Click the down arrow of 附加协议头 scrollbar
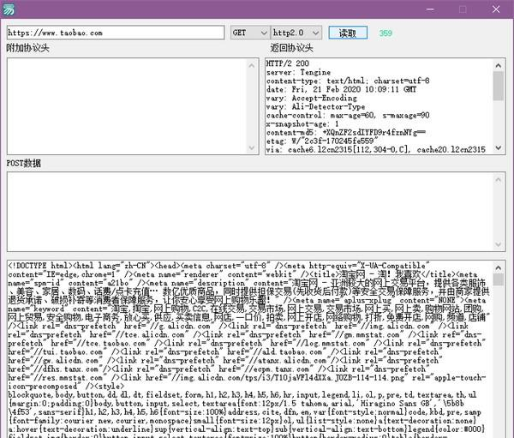 251,148
